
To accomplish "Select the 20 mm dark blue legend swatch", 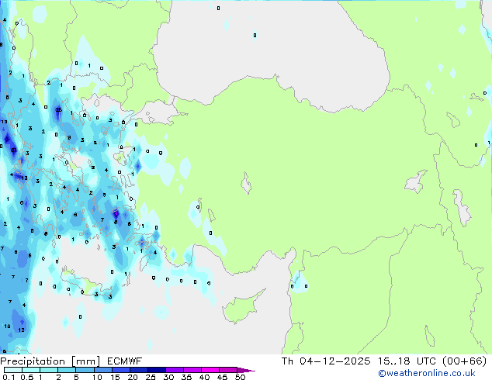I will 140,370.
